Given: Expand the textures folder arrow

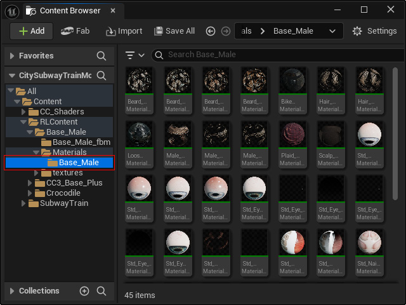Looking at the screenshot, I should (x=36, y=173).
